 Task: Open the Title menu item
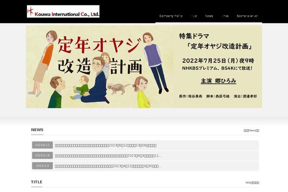coord(194,16)
